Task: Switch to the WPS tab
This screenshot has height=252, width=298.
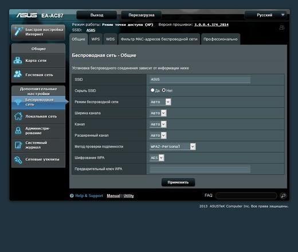Action: (x=96, y=39)
